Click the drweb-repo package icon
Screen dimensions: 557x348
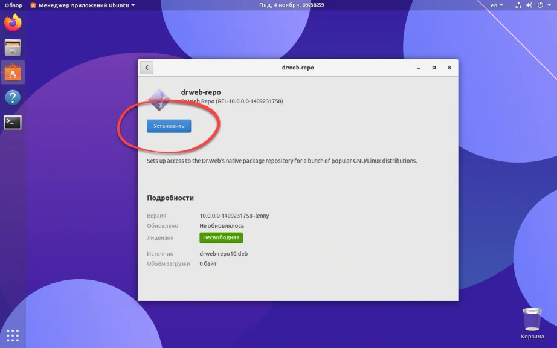159,100
